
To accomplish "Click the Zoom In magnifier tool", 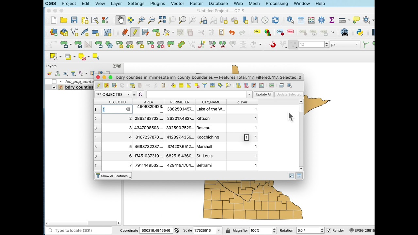I will tap(141, 20).
